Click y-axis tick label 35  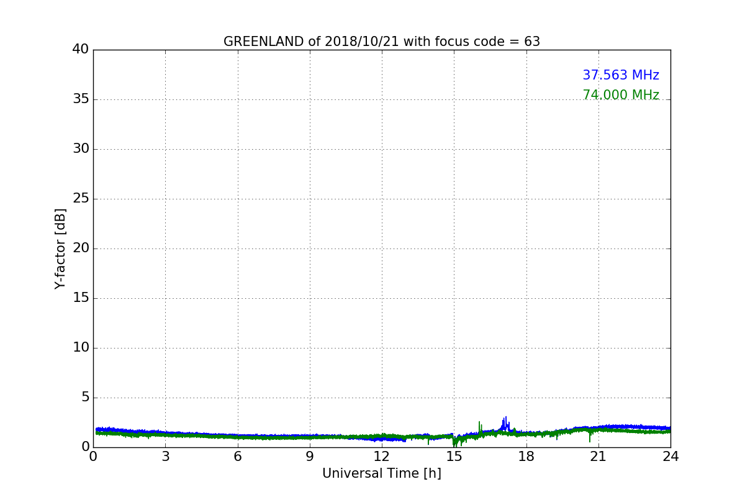(81, 99)
